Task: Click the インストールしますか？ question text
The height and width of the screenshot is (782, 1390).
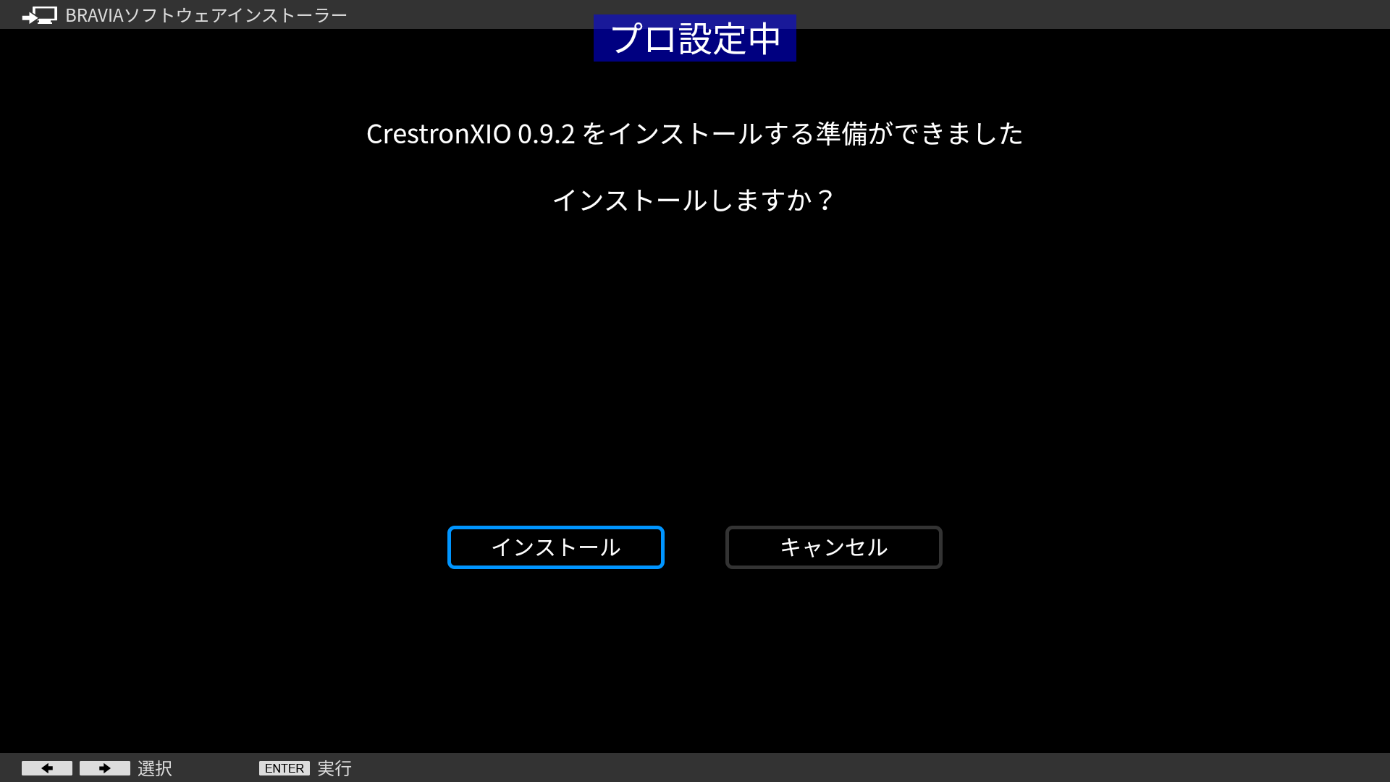Action: 694,201
